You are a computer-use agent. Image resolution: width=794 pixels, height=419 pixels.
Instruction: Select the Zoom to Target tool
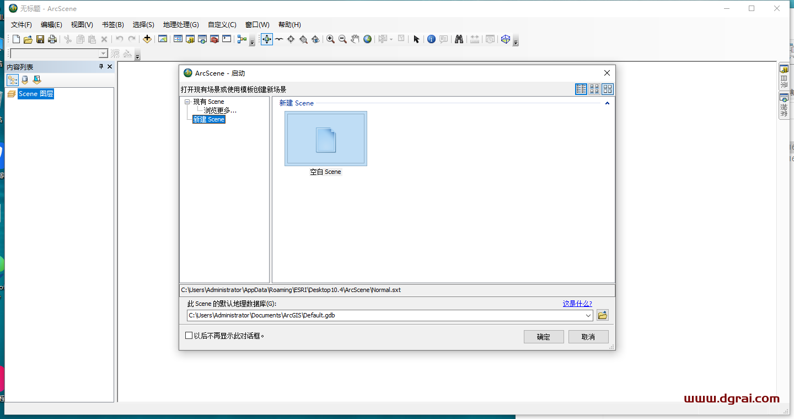pos(303,39)
